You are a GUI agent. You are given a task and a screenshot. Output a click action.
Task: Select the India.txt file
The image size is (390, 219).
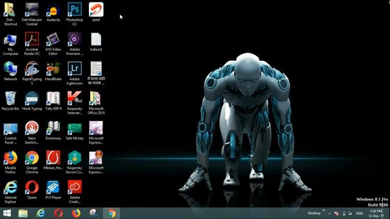click(96, 40)
